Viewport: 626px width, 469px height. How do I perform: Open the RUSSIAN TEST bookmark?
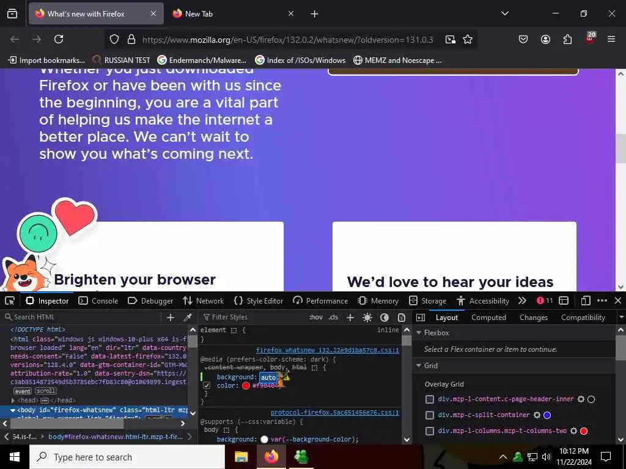(x=122, y=60)
